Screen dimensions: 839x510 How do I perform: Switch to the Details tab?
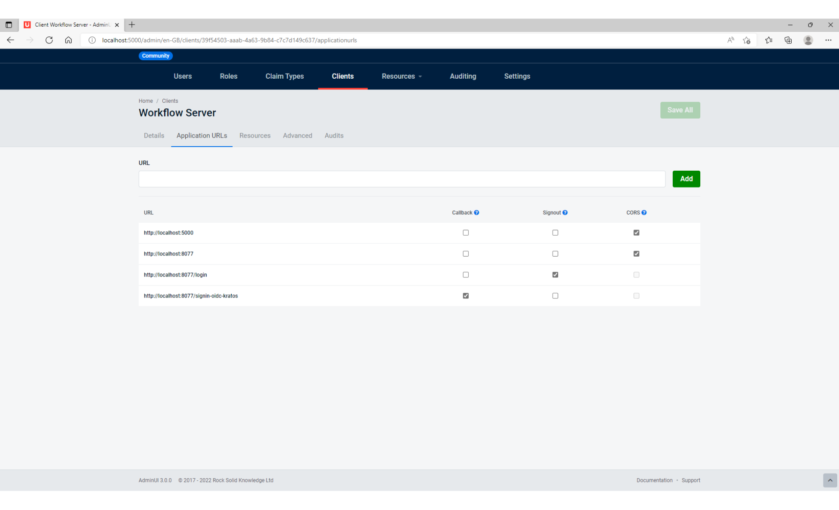(154, 135)
